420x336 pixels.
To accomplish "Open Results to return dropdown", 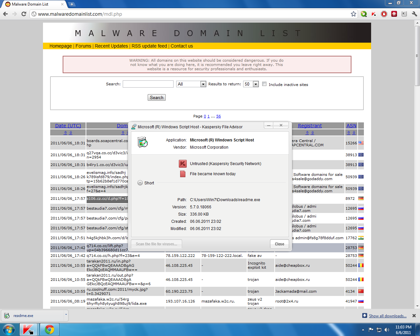I will point(251,84).
